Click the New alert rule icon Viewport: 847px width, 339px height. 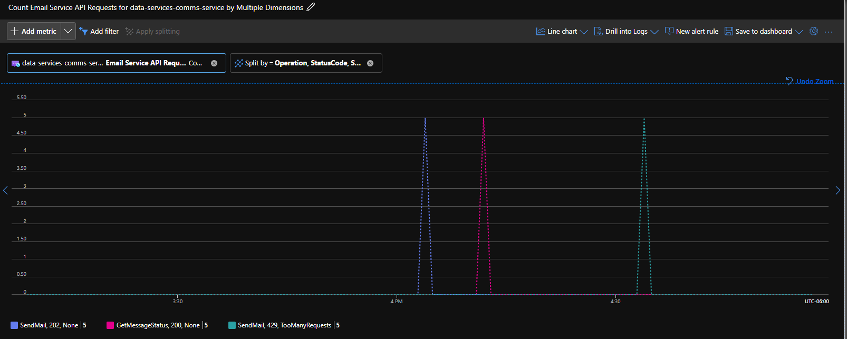pyautogui.click(x=669, y=31)
